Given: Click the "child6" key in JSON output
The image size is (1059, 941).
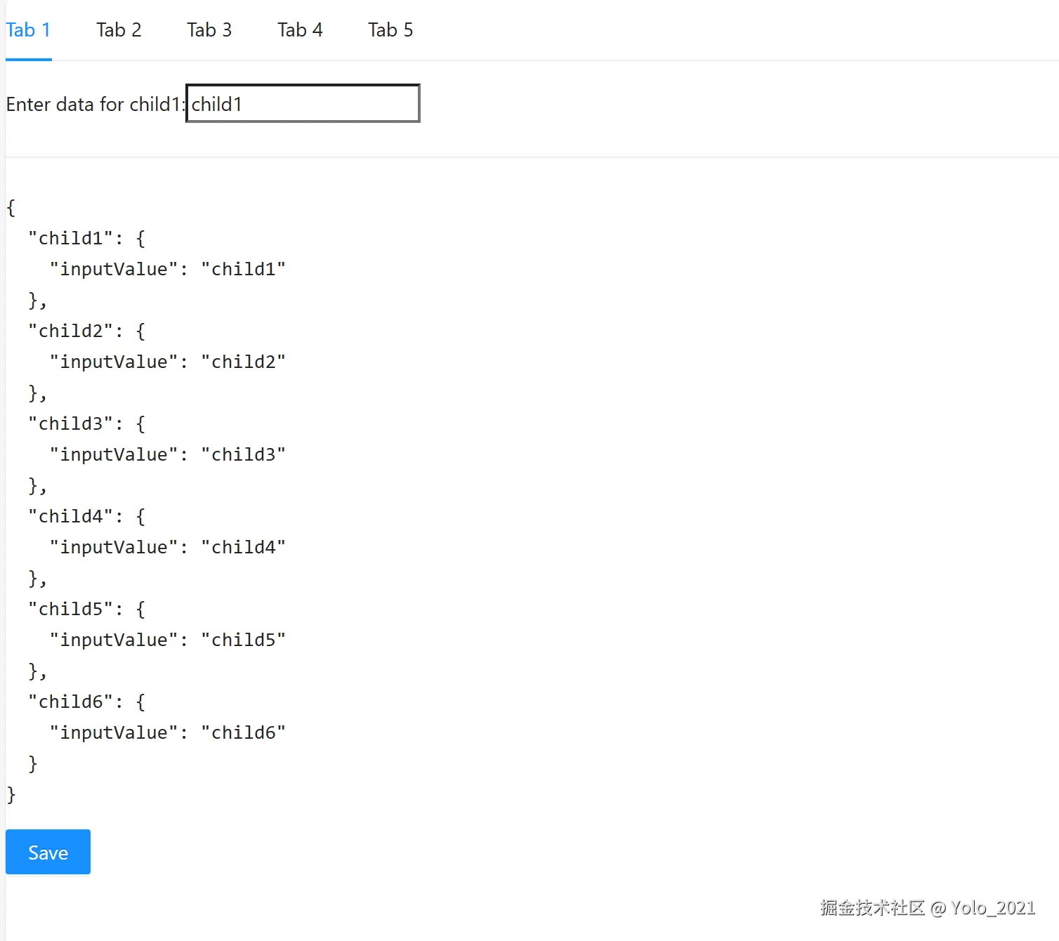Looking at the screenshot, I should click(70, 702).
